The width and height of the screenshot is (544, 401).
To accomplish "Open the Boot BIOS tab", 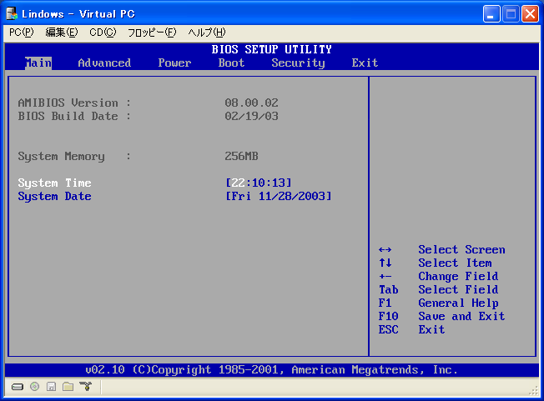I will coord(231,63).
